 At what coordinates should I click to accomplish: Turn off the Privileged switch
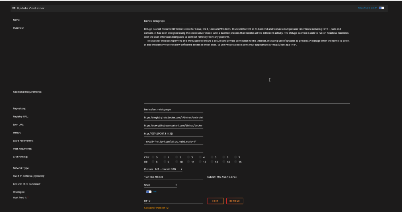click(149, 192)
